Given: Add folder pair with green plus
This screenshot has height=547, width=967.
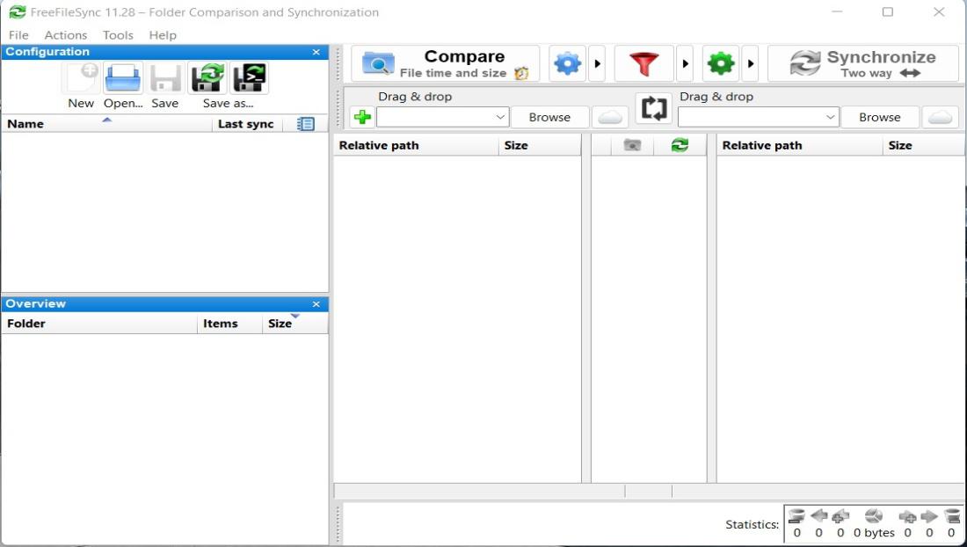Looking at the screenshot, I should (362, 117).
